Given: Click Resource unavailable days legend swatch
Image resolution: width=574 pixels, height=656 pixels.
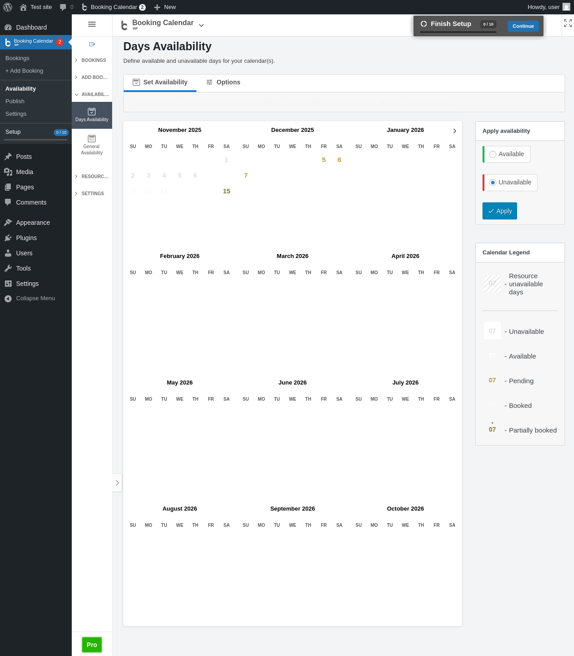Looking at the screenshot, I should point(492,284).
